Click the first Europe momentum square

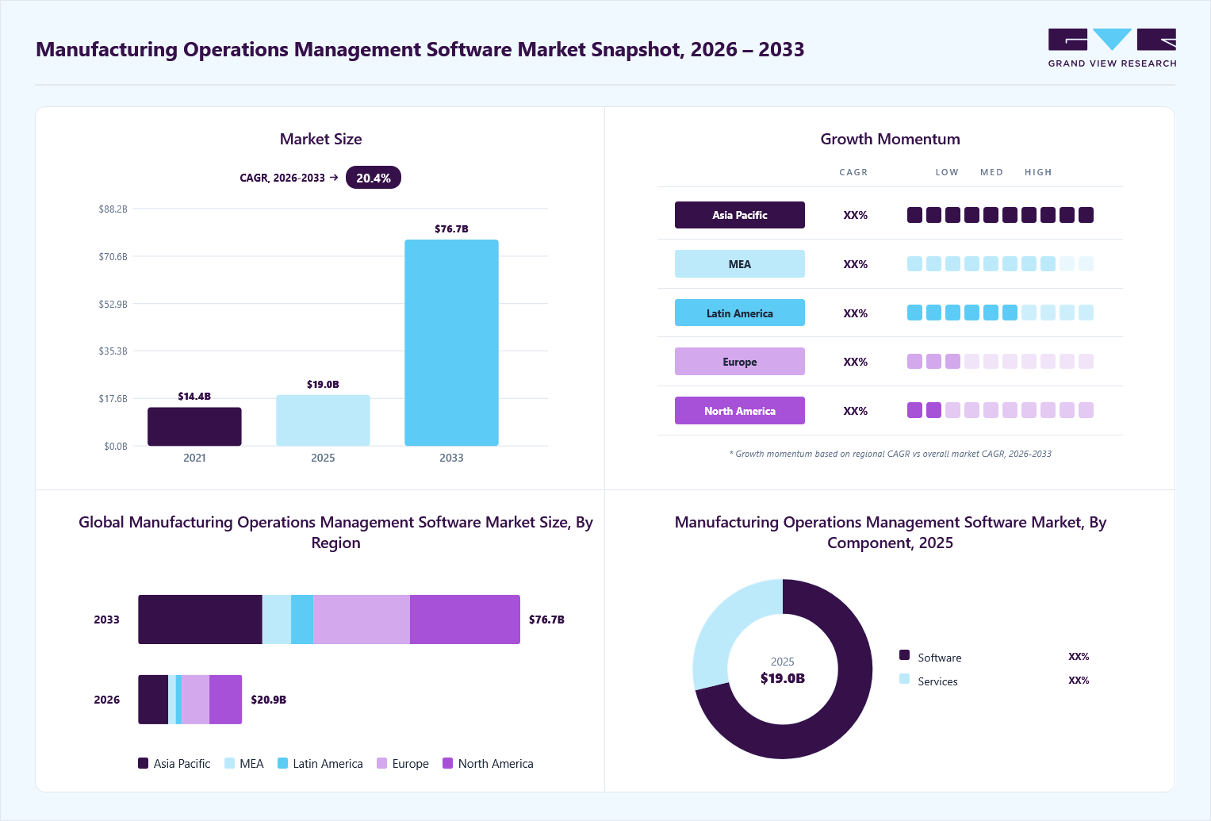pos(915,362)
